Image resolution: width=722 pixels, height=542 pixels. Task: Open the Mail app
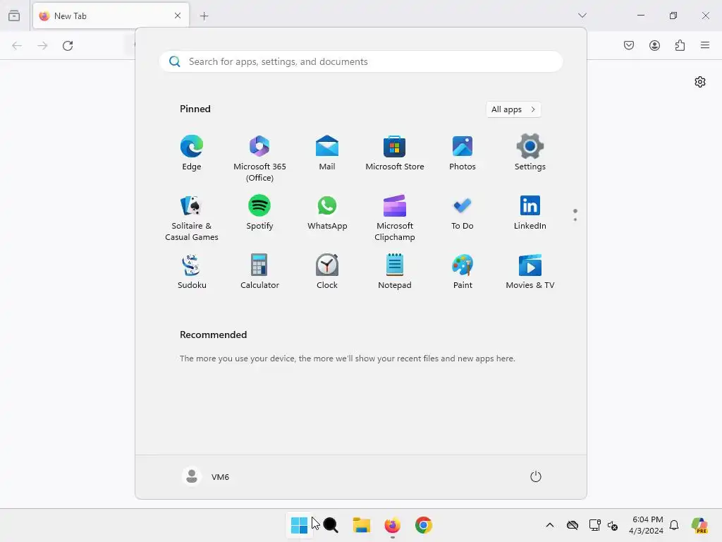point(327,153)
